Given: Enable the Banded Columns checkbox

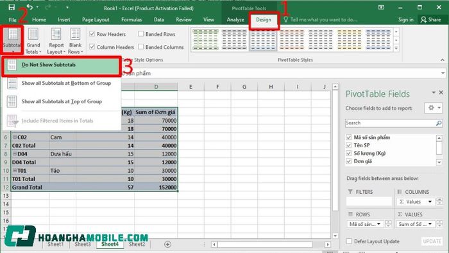Looking at the screenshot, I should point(140,46).
